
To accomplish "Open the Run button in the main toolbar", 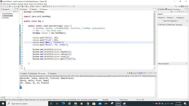I will 19,6.
